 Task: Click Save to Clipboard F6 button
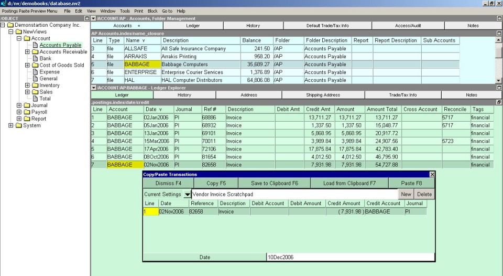point(274,183)
